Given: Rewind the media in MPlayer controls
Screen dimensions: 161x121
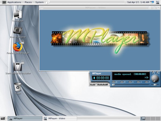Looking at the screenshot, I should [x=101, y=84].
